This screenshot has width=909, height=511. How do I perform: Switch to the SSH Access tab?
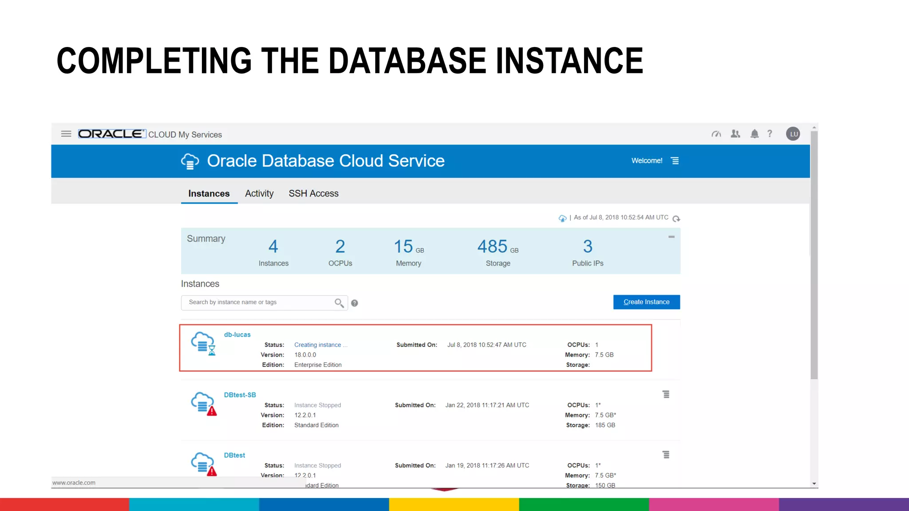coord(313,193)
